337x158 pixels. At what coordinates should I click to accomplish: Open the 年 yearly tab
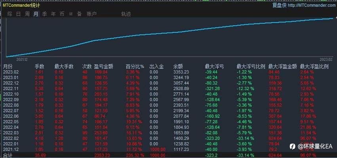[53, 14]
